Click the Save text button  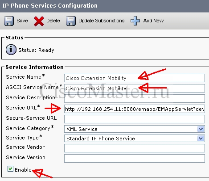(22, 21)
